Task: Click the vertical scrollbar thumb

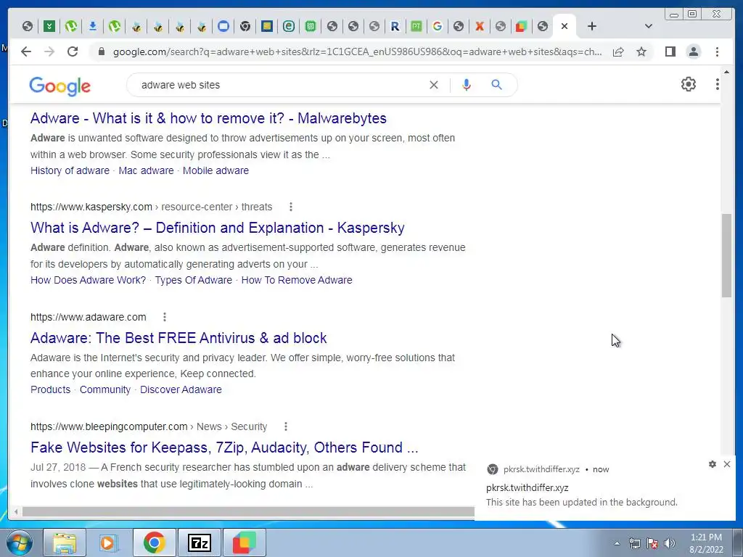Action: 726,256
